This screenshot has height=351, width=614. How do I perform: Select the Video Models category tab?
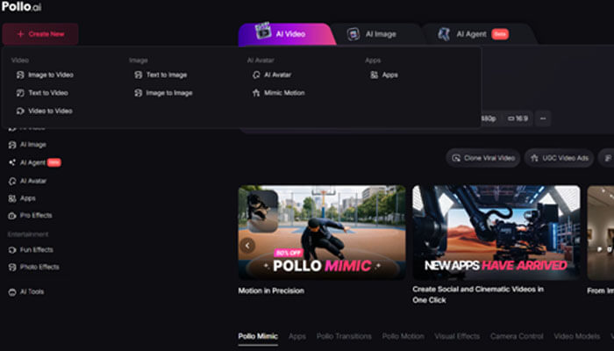pos(577,336)
